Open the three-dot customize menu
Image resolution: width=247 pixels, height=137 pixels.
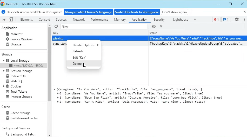(x=244, y=20)
